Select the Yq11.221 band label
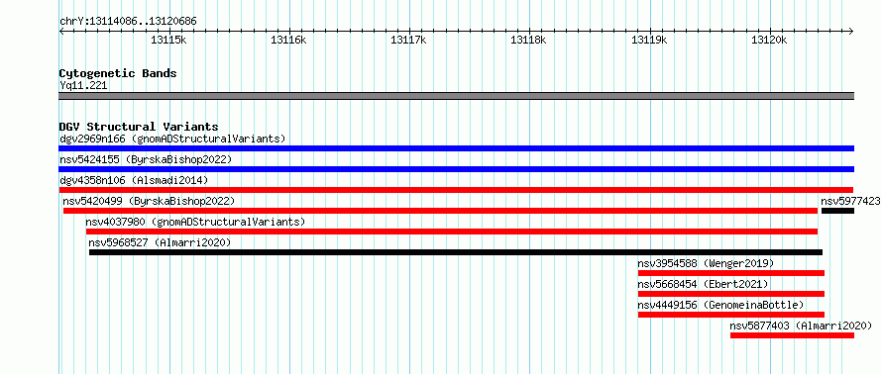This screenshot has width=882, height=374. 83,86
